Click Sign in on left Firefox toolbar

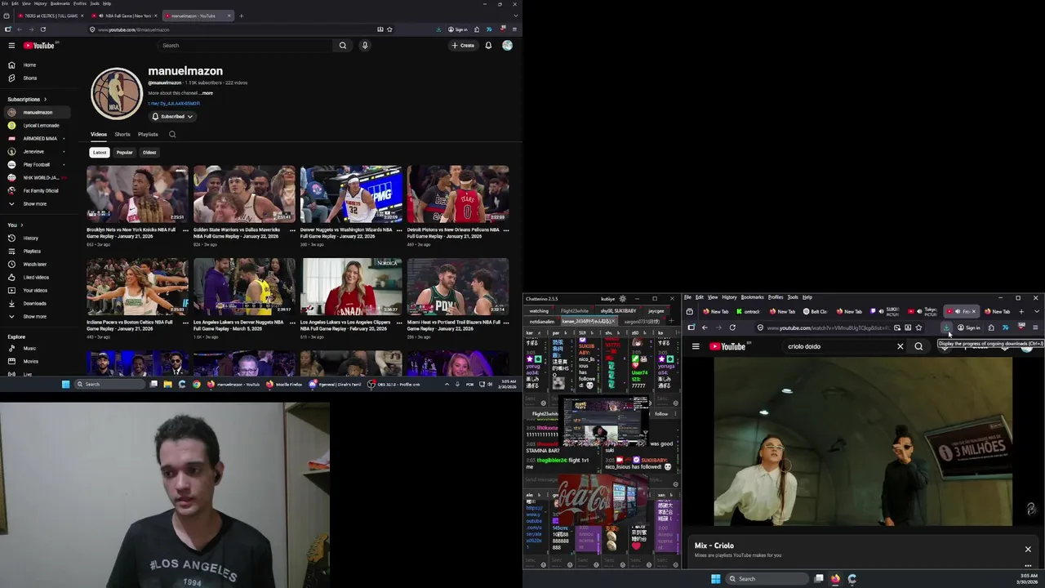click(x=458, y=29)
